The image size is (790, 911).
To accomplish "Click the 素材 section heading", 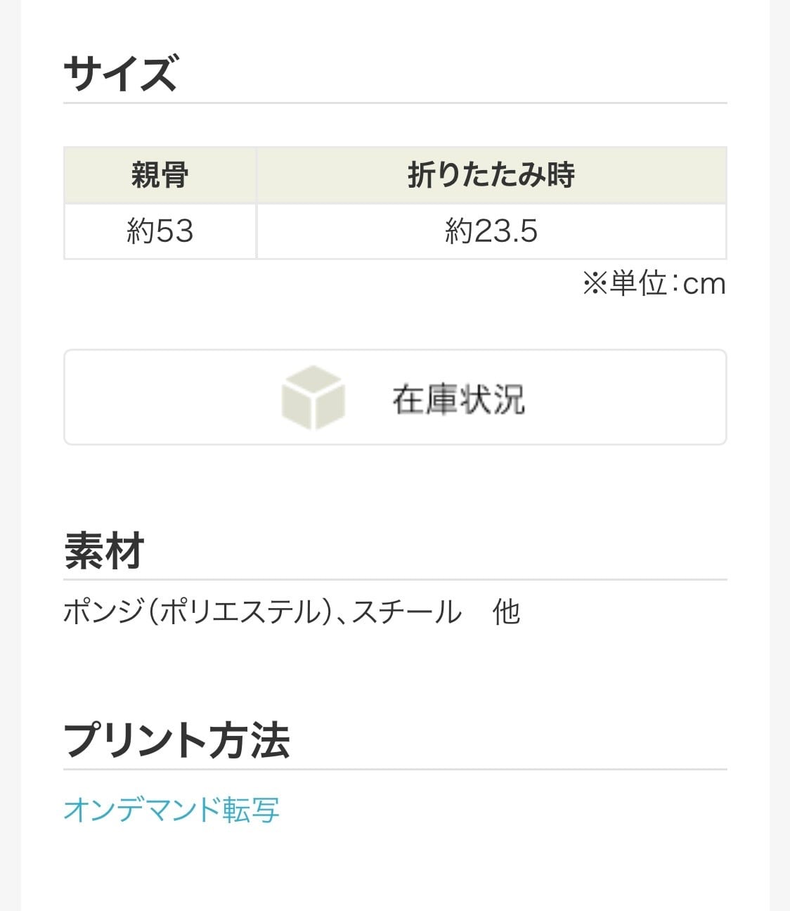I will point(104,550).
